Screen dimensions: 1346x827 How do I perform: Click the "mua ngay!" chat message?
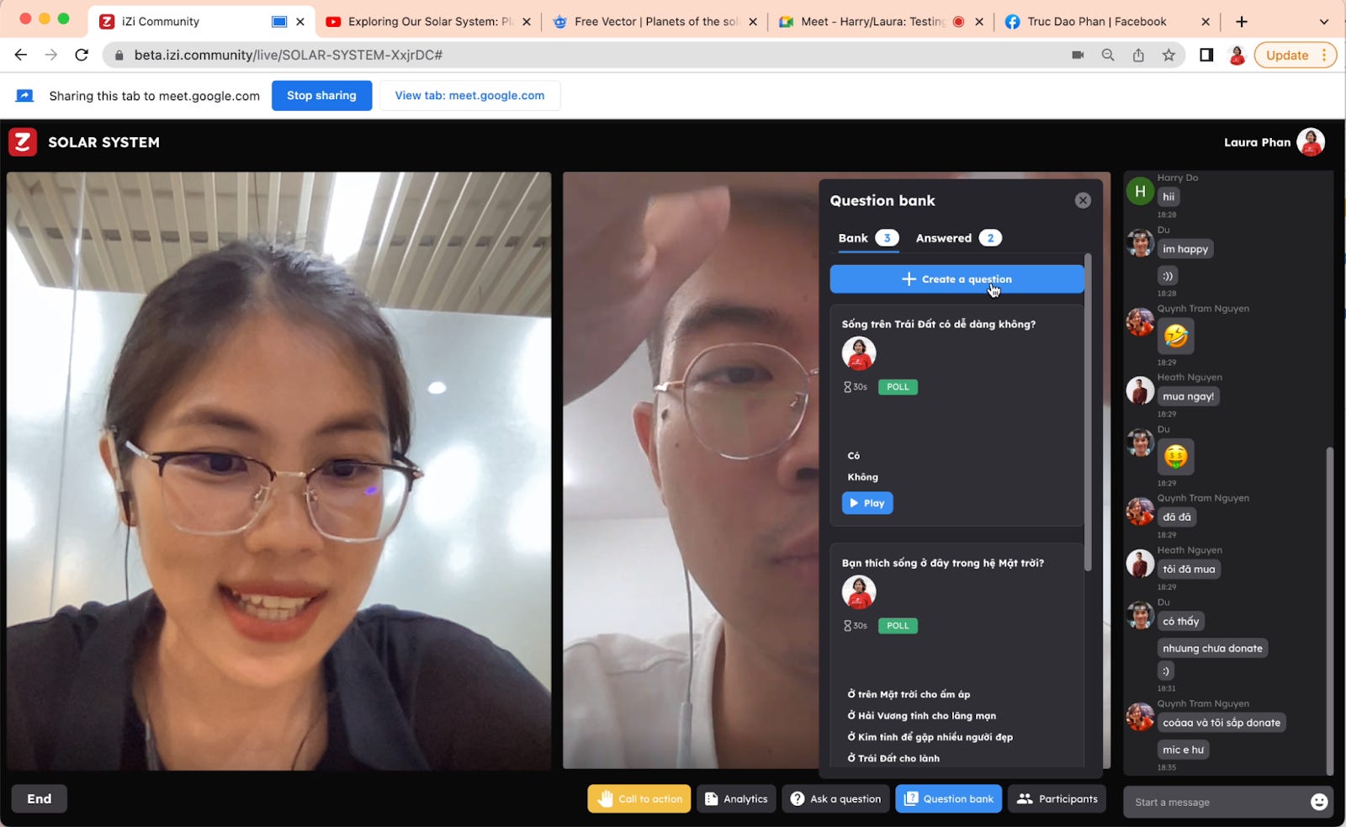click(1188, 396)
